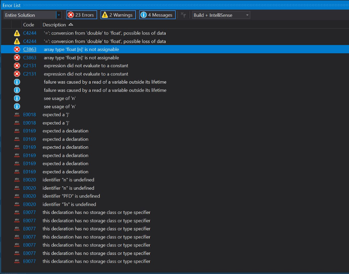Click the Error List panel title
349x274 pixels.
click(x=12, y=5)
